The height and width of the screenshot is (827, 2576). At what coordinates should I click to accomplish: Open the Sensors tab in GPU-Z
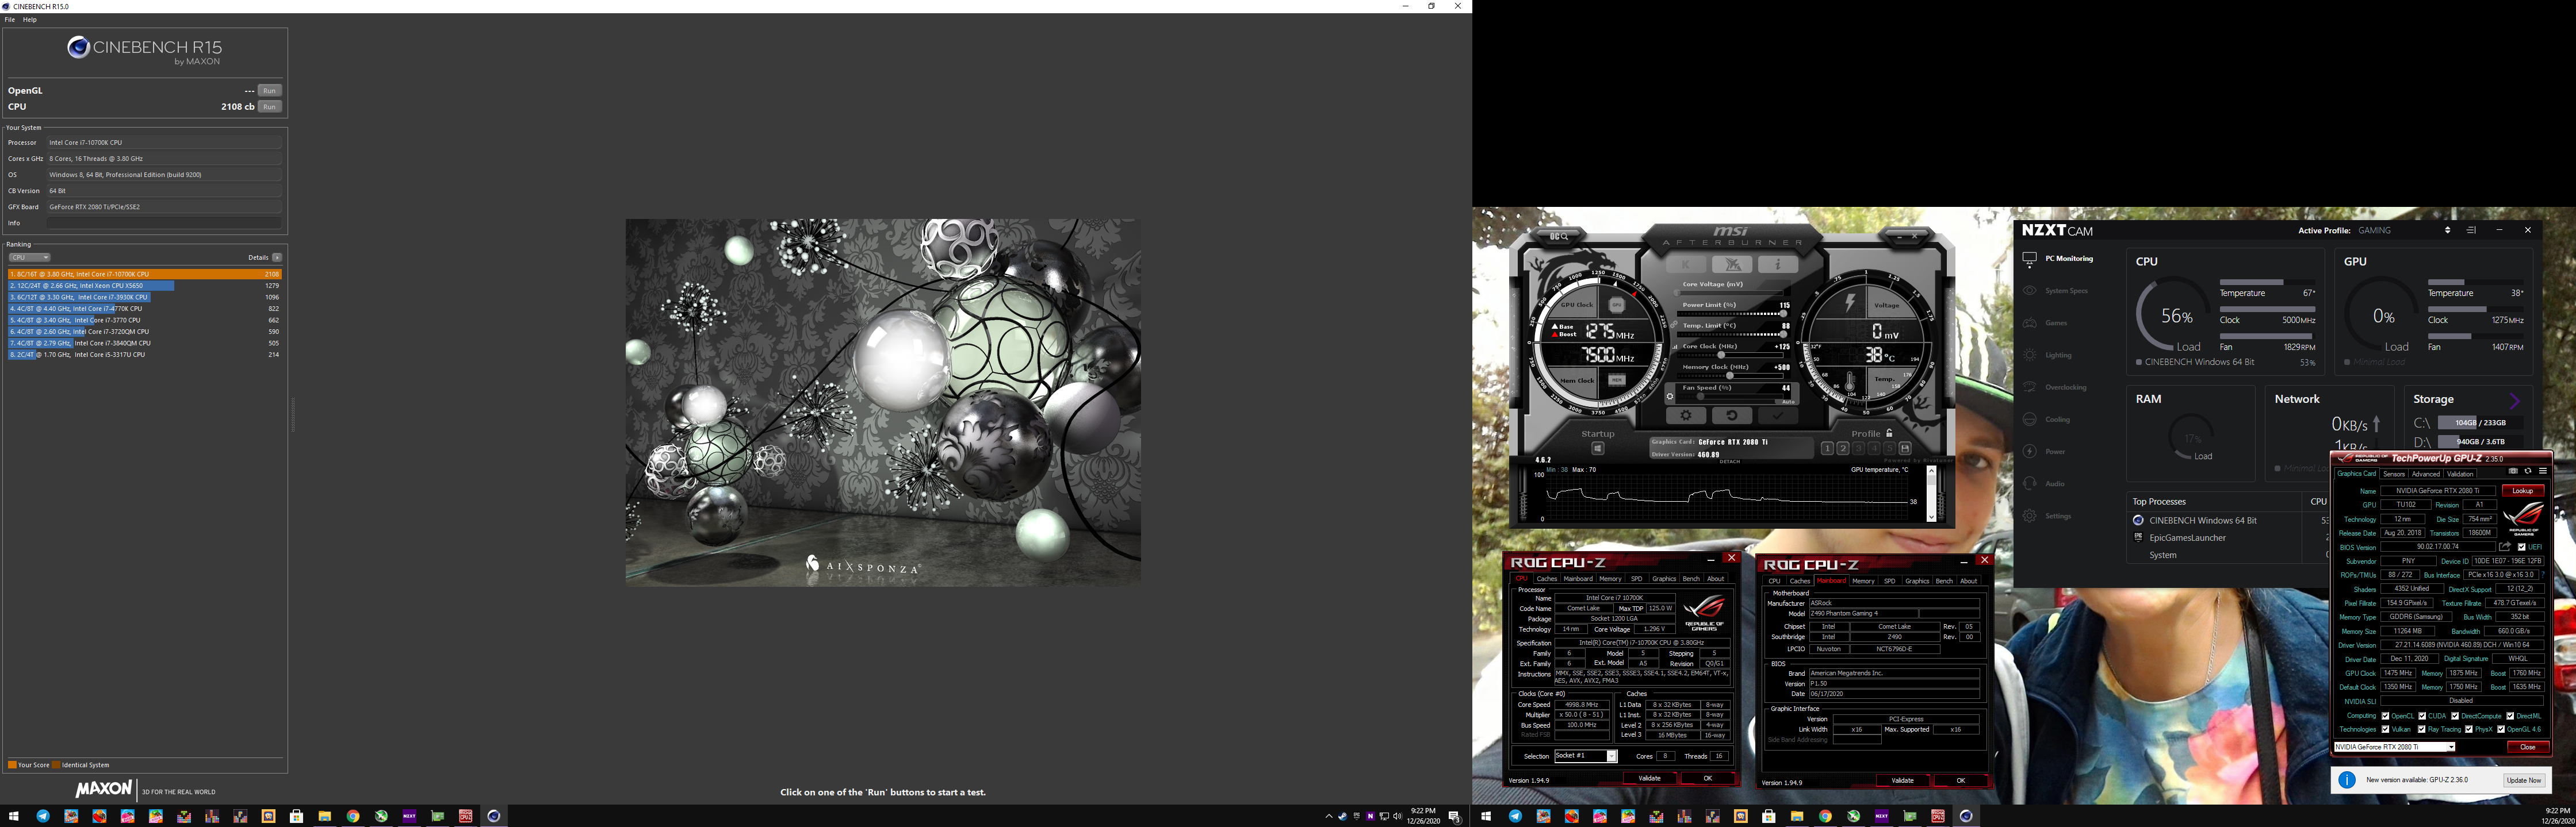click(x=2394, y=475)
